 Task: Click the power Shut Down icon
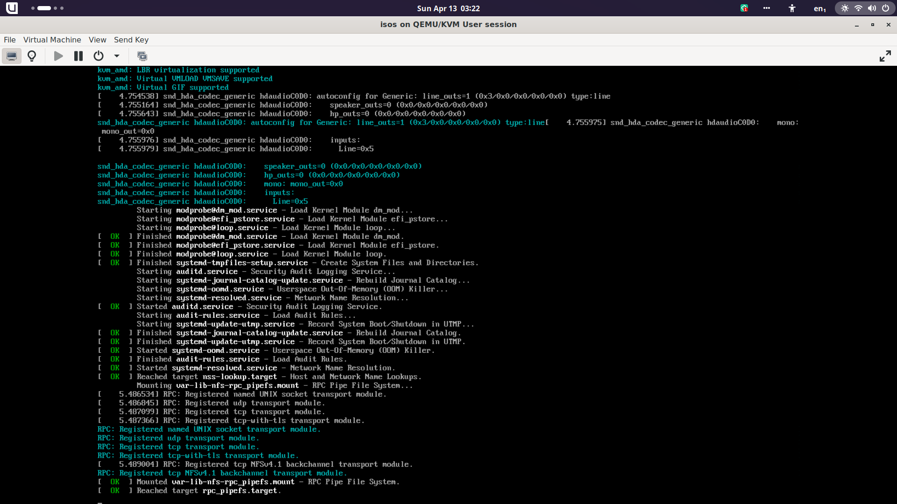coord(99,56)
